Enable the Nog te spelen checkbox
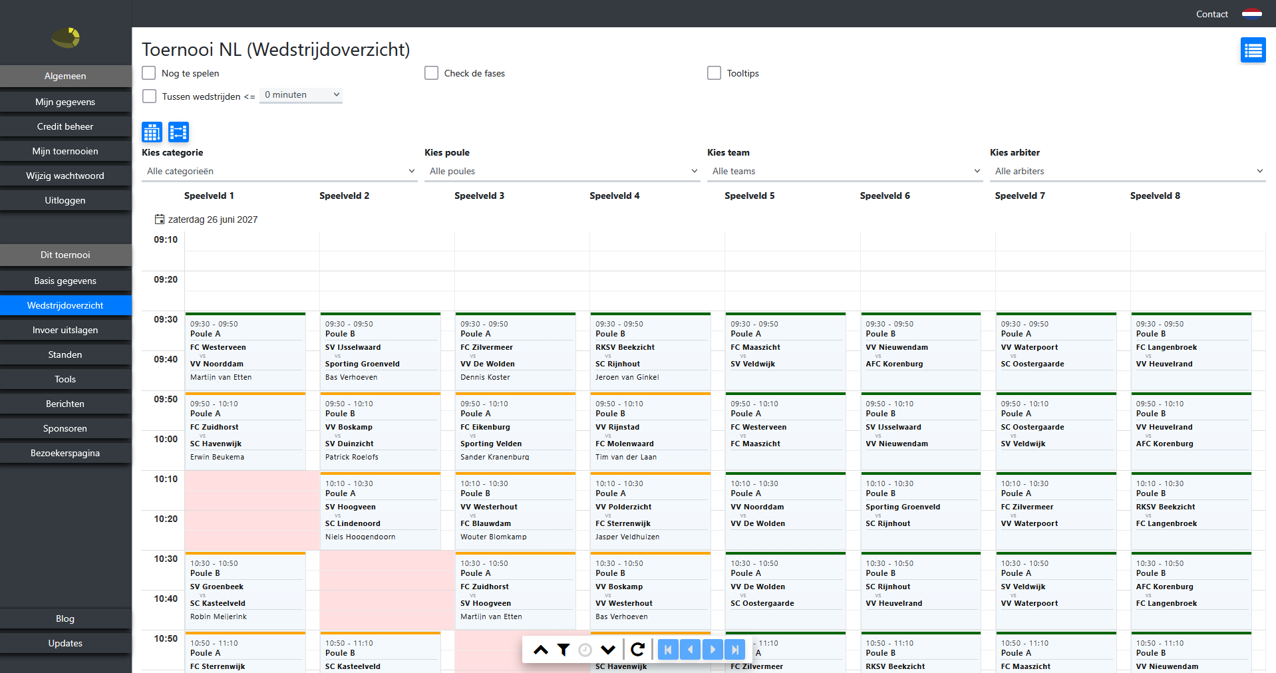 (x=149, y=73)
